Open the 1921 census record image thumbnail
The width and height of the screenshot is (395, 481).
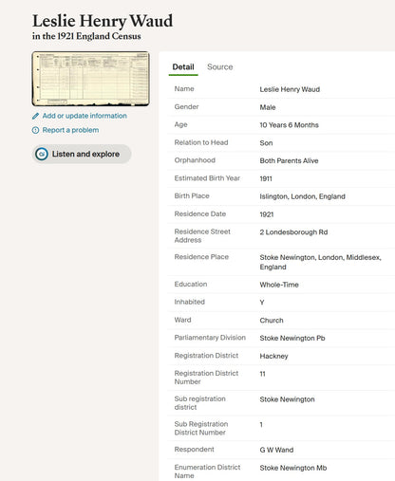click(x=90, y=79)
